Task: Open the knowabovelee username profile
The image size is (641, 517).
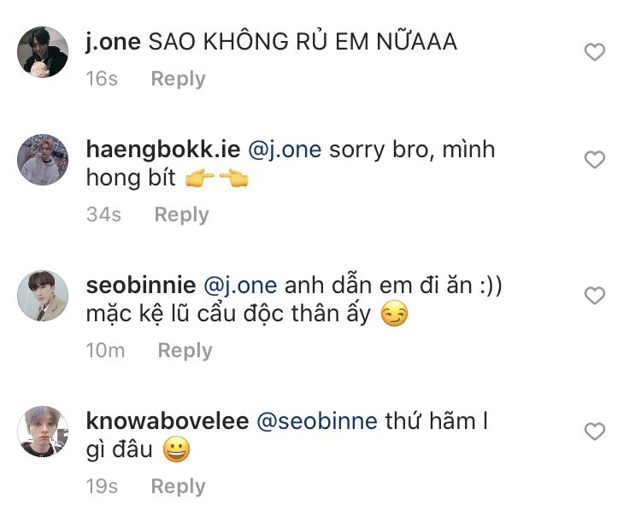Action: point(168,421)
